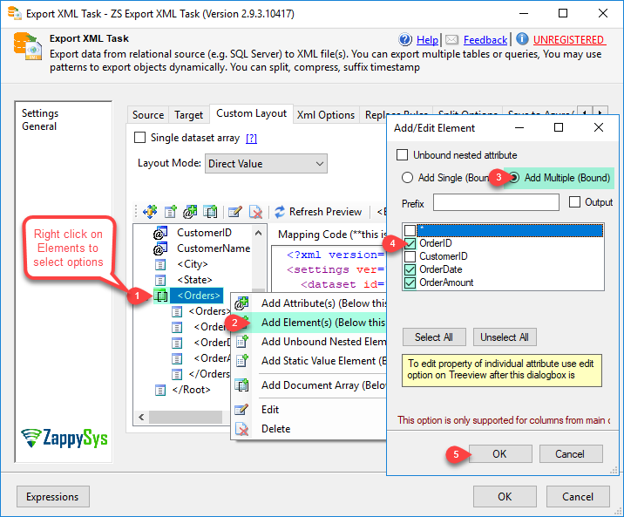Click the Add Unbound Nested Element menu icon
The image size is (624, 517).
coord(242,342)
